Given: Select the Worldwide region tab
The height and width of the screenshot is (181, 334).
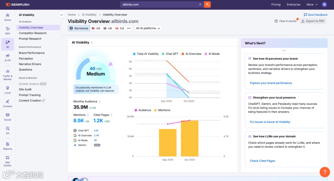Looking at the screenshot, I should [x=79, y=28].
